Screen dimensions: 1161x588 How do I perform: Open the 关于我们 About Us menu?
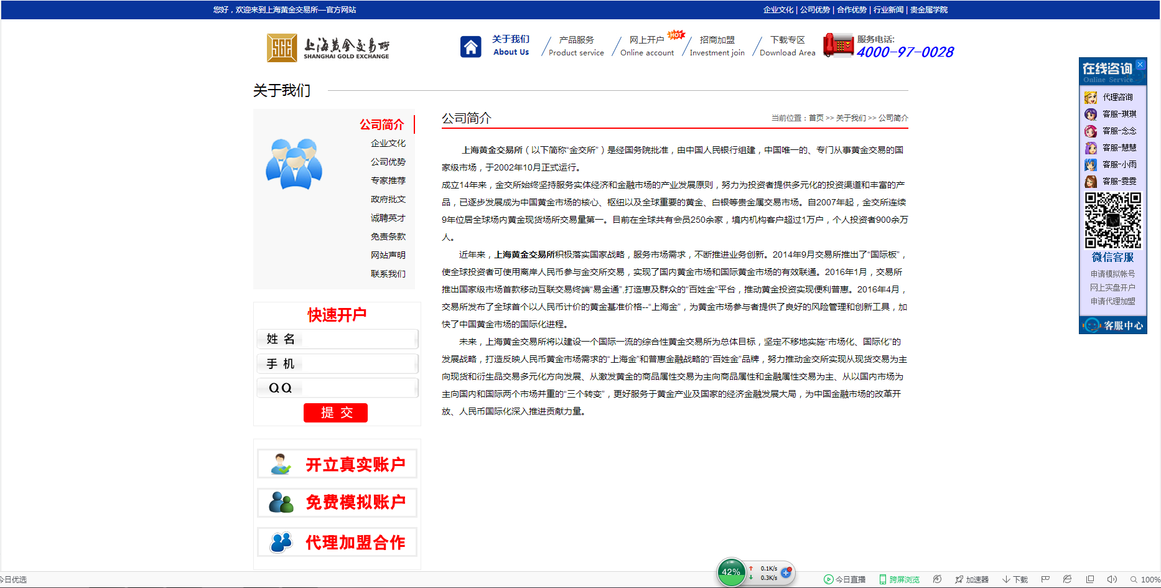[x=511, y=45]
